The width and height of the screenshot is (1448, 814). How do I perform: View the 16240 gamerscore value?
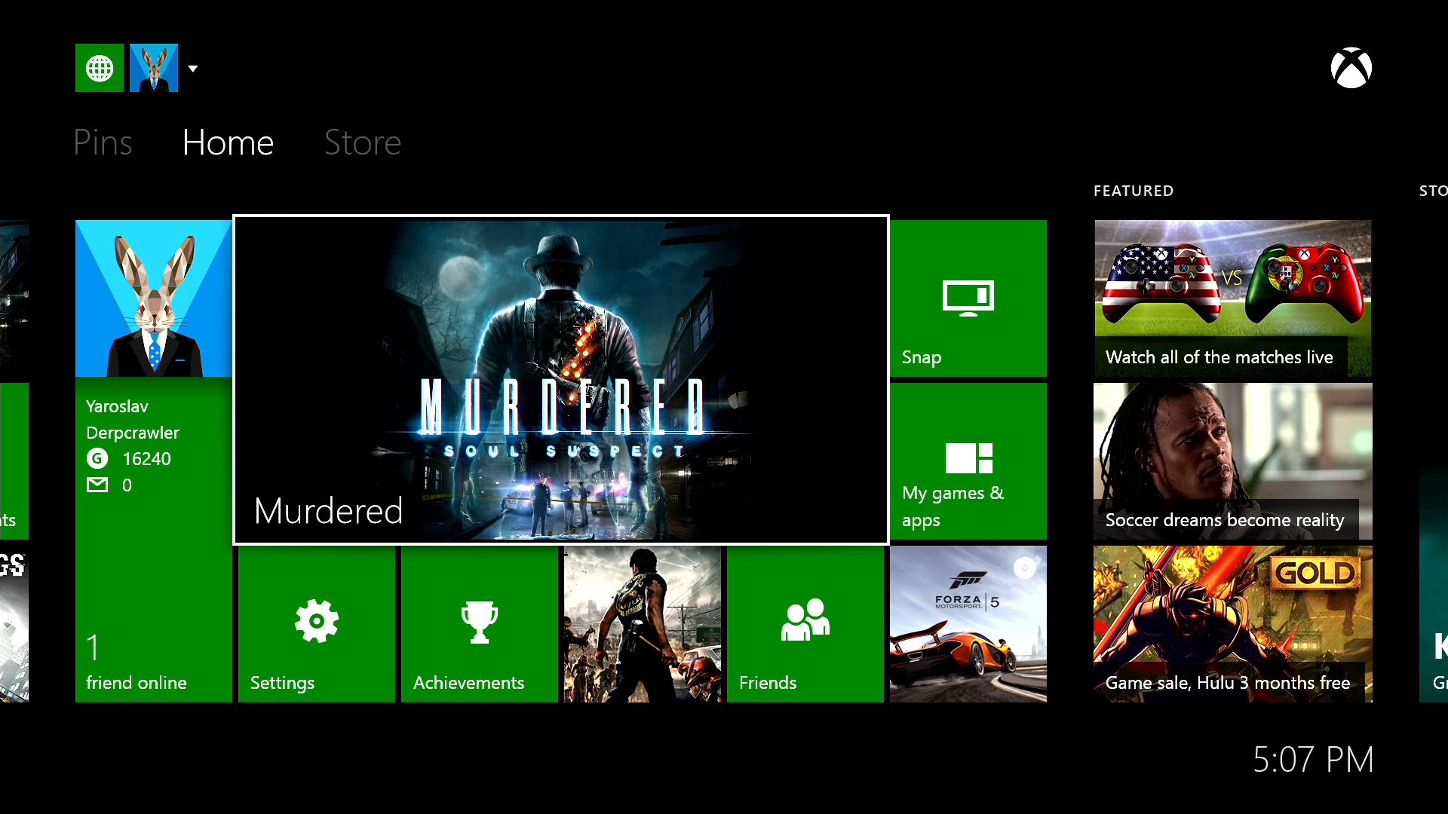(x=146, y=458)
